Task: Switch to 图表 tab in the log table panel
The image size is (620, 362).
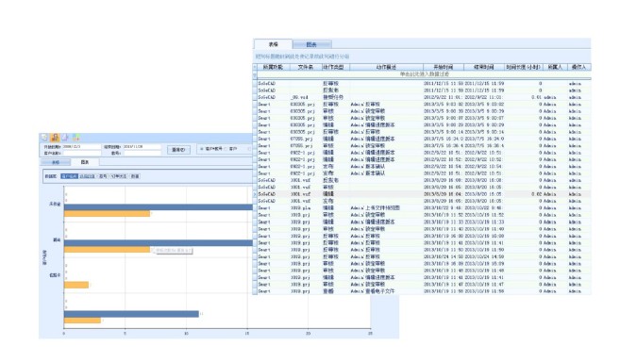Action: click(312, 44)
